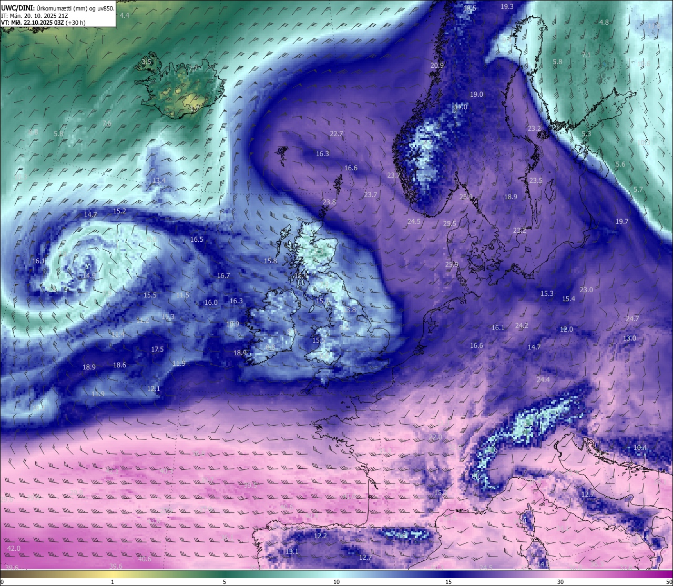Image resolution: width=673 pixels, height=586 pixels.
Task: Click the '25.5' value on the map
Action: (450, 224)
